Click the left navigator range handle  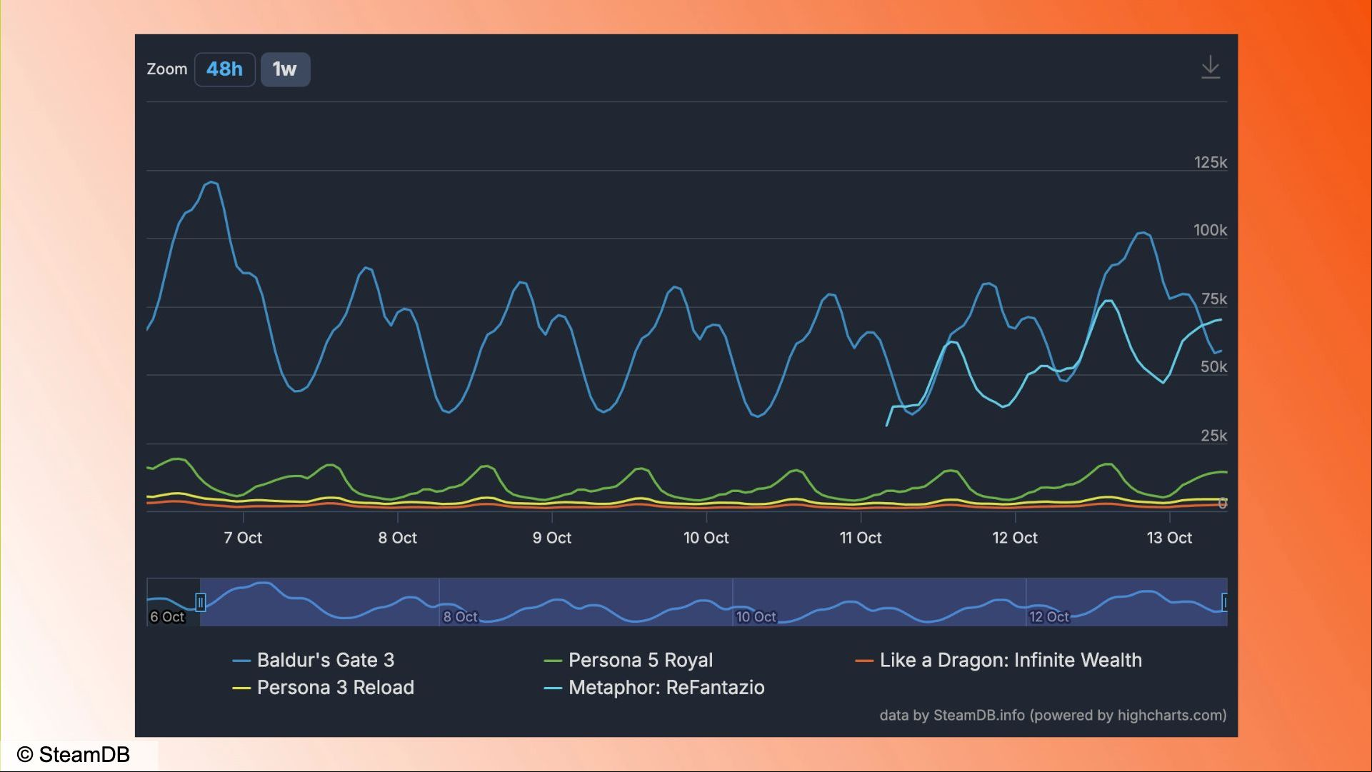(x=201, y=603)
